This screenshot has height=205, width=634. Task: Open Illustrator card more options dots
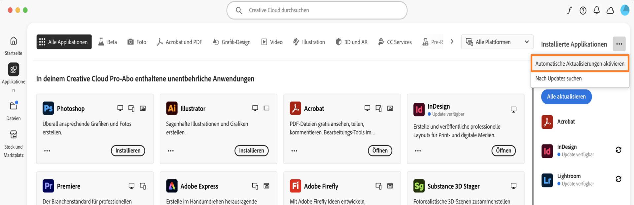click(171, 151)
